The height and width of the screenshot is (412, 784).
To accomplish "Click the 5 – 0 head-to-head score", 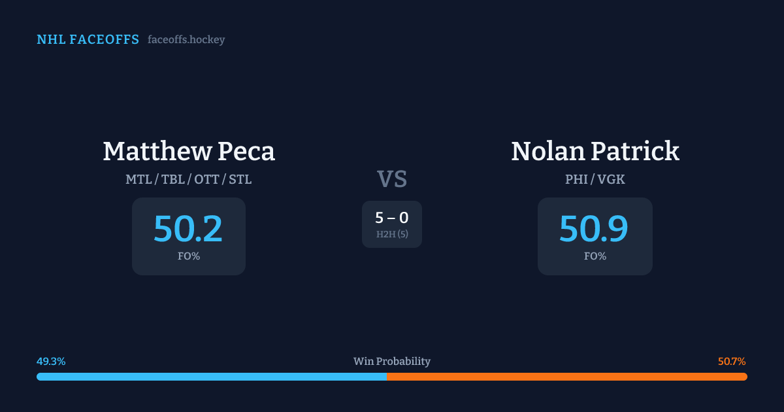I will pyautogui.click(x=392, y=218).
